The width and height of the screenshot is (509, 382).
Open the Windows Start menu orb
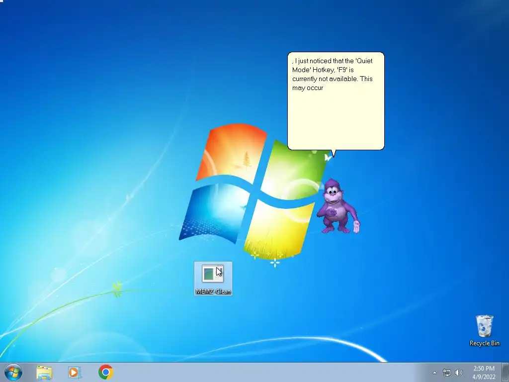pyautogui.click(x=13, y=372)
